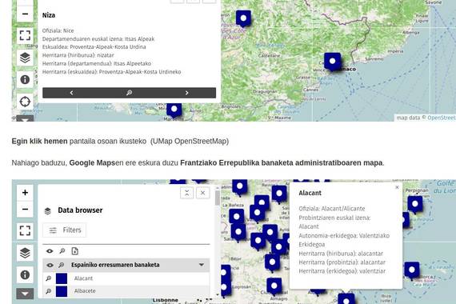Select the Spain map marker near Perpignan

(415, 205)
